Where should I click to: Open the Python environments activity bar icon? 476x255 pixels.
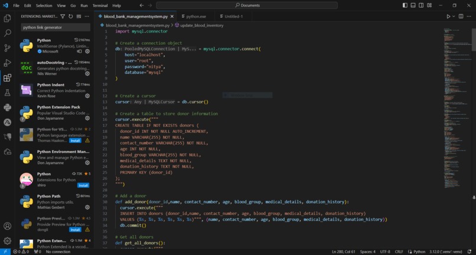(x=7, y=107)
